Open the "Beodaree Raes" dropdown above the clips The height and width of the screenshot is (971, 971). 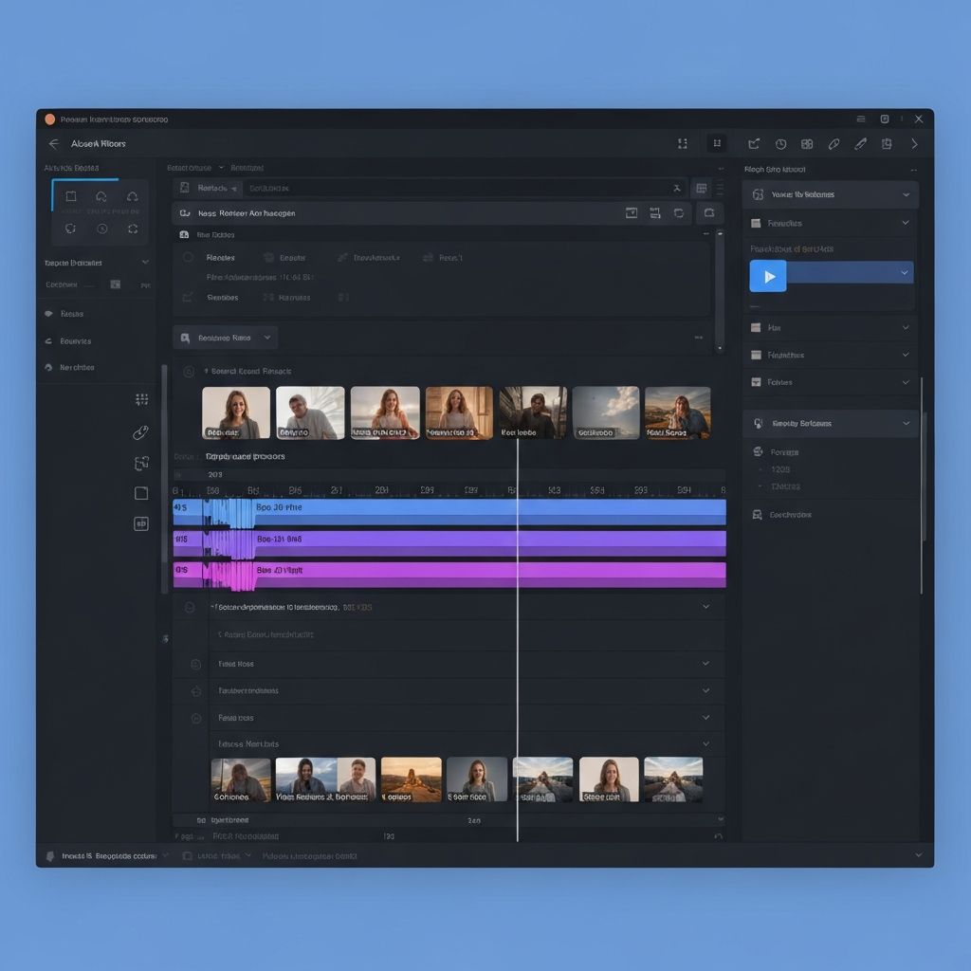(225, 338)
